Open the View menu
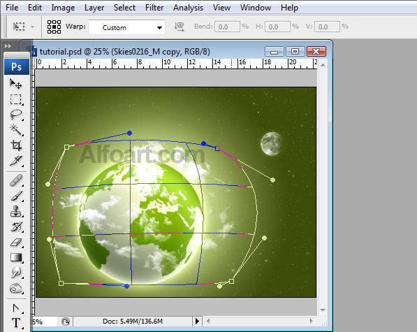417x332 pixels. [x=221, y=8]
